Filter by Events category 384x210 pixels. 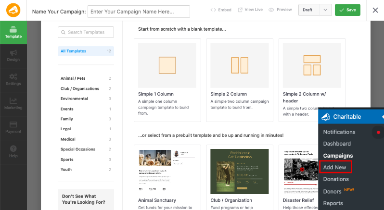tap(86, 109)
